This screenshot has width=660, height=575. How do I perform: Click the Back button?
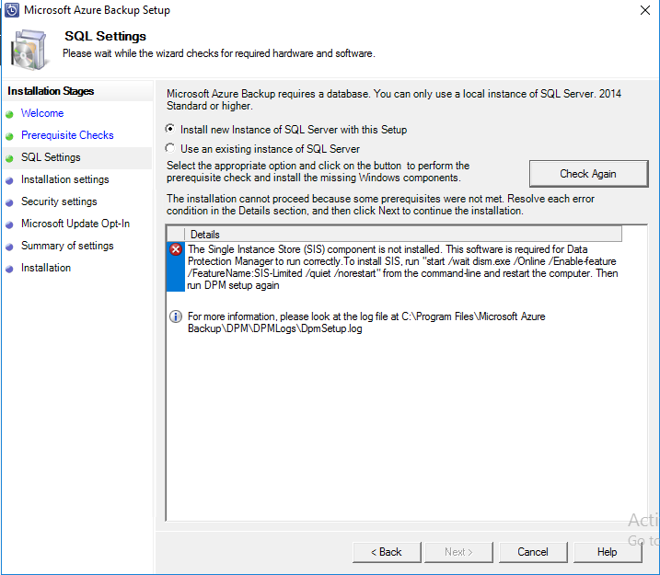tap(387, 552)
